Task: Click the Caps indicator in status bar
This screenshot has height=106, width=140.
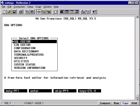Action: [125, 103]
